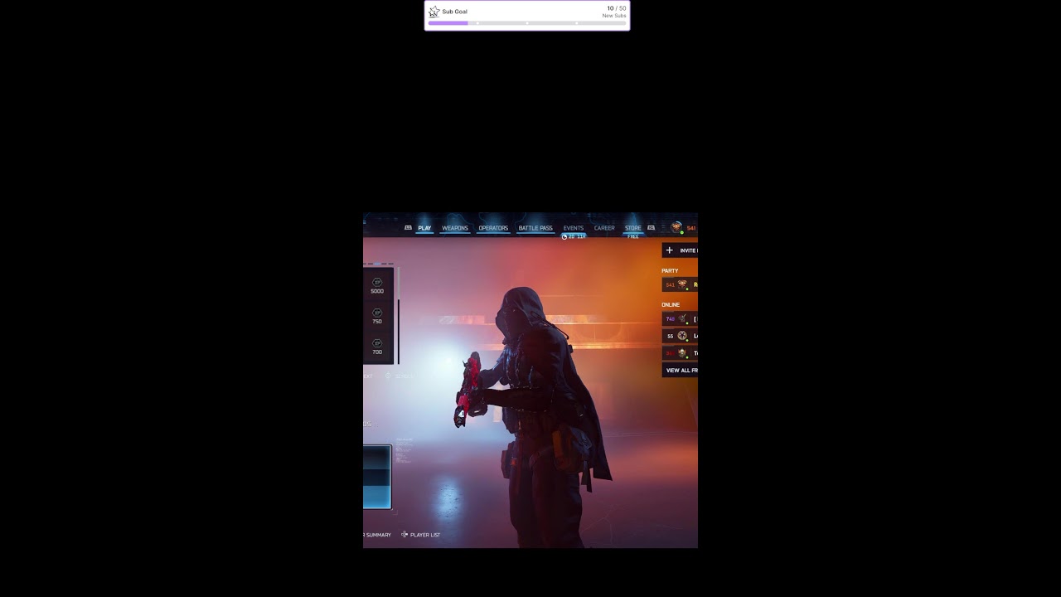Image resolution: width=1061 pixels, height=597 pixels.
Task: Select the 700 XP reward tile
Action: [377, 347]
